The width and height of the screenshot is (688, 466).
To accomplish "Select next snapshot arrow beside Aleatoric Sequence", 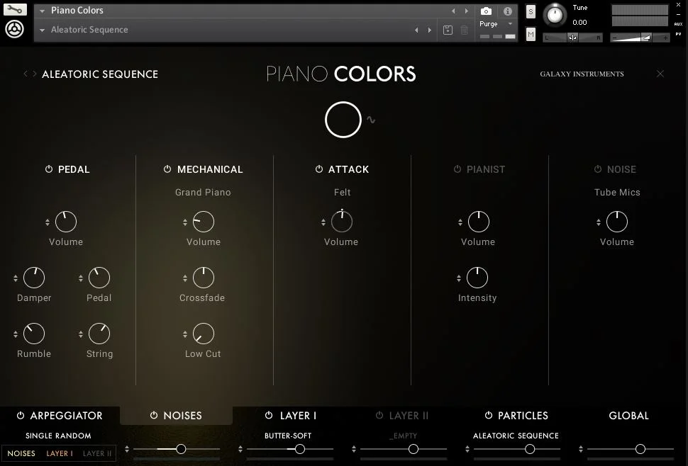I will pyautogui.click(x=430, y=30).
